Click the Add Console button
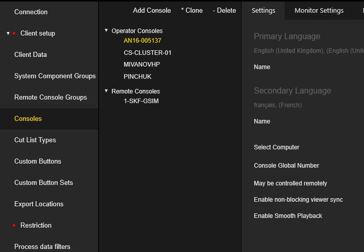 [151, 10]
